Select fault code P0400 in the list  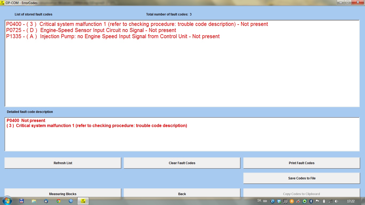137,24
